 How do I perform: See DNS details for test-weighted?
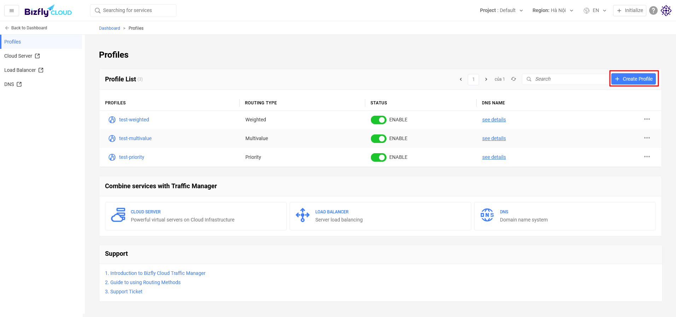(494, 120)
